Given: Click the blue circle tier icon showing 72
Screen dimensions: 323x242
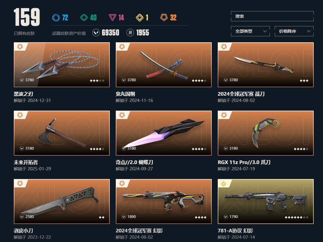Looking at the screenshot, I should [x=56, y=17].
